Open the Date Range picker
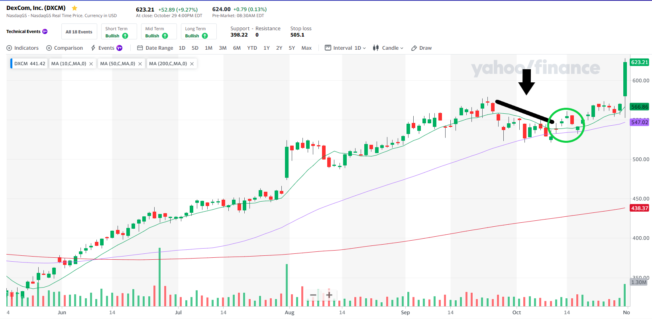Viewport: 652px width, 319px height. tap(155, 48)
